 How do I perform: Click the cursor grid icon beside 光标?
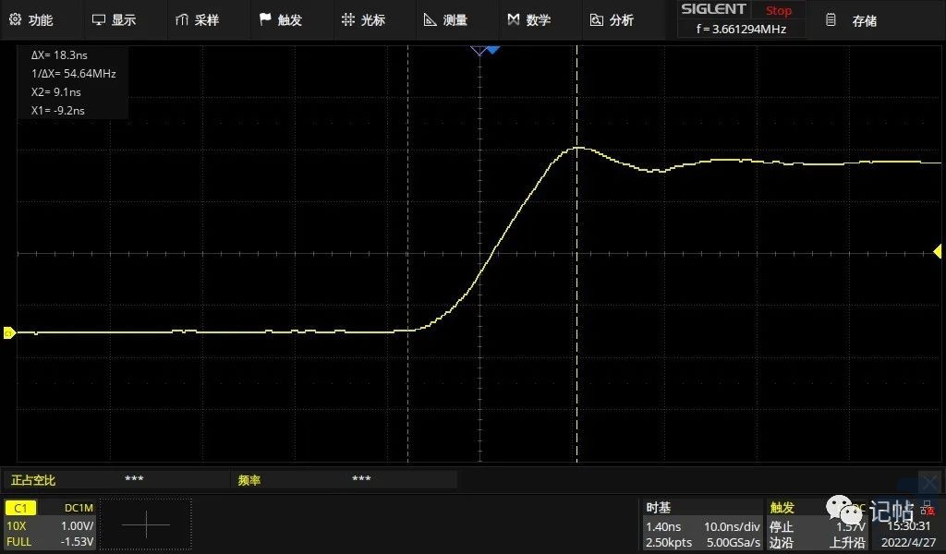point(348,19)
